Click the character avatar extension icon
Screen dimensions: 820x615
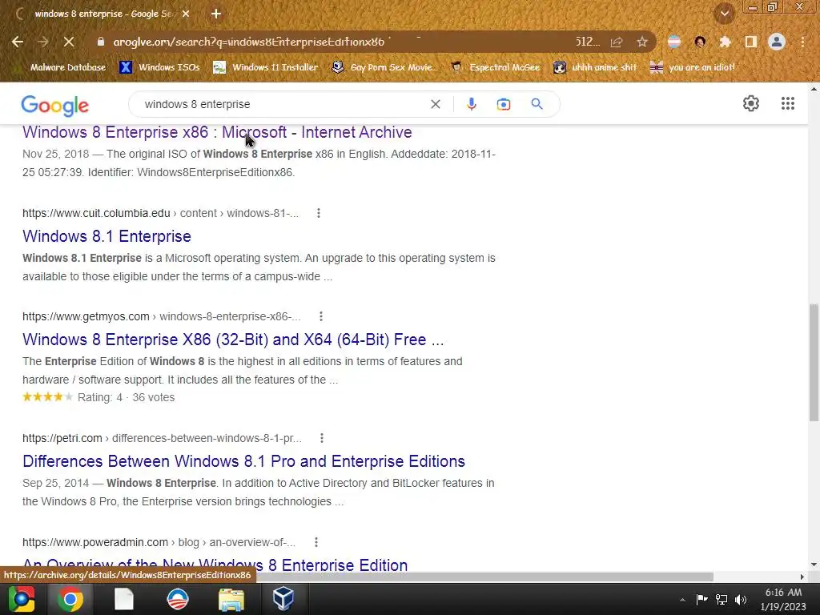click(x=700, y=42)
